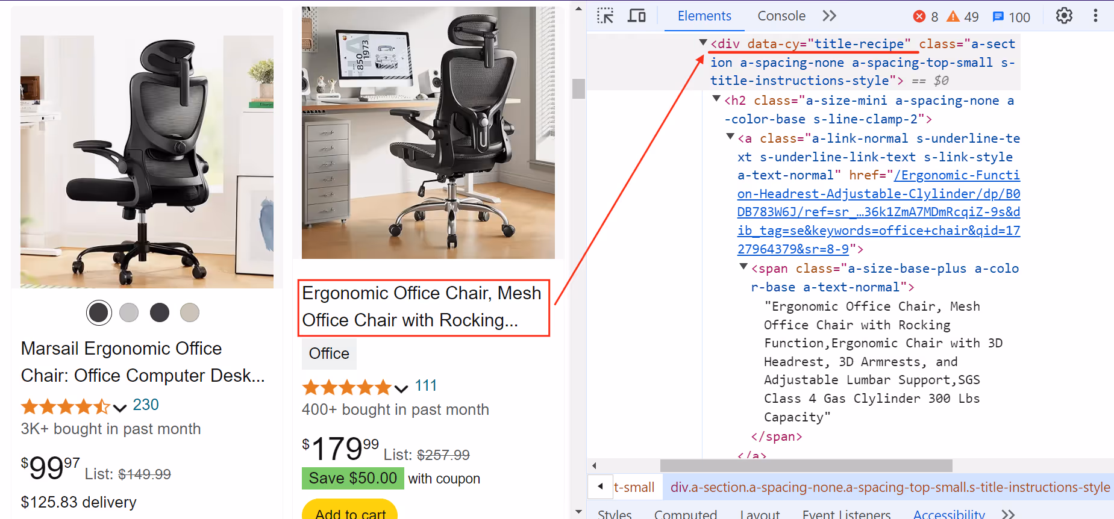
Task: Collapse the title-recipe div node
Action: pos(703,43)
